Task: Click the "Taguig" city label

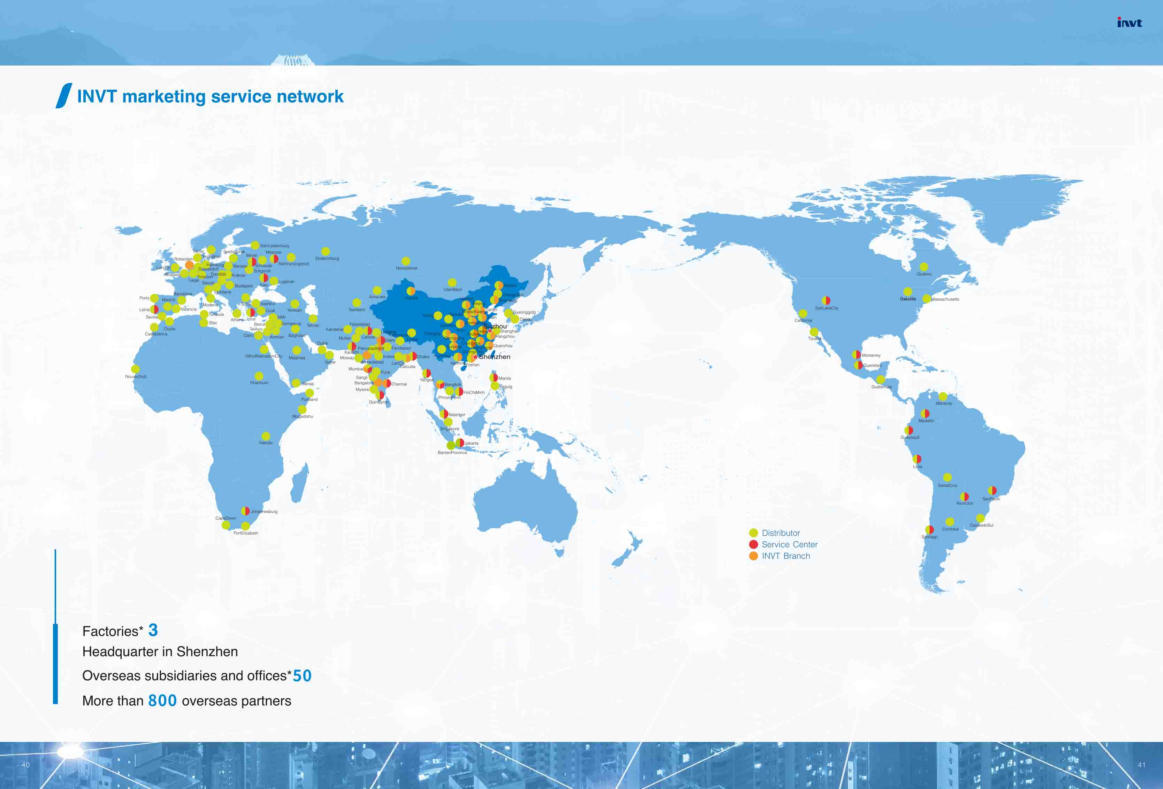Action: click(506, 386)
